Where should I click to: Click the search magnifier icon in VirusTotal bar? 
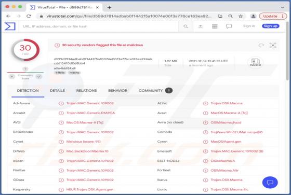(x=186, y=26)
